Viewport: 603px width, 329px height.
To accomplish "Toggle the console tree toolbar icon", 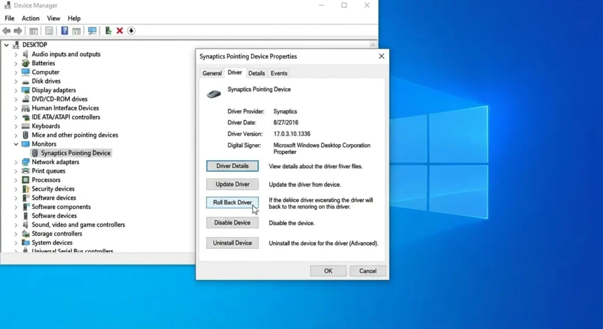I will pyautogui.click(x=34, y=31).
